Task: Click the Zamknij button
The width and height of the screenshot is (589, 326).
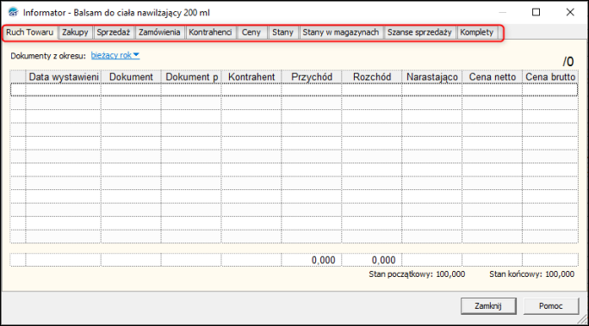Action: [x=488, y=306]
